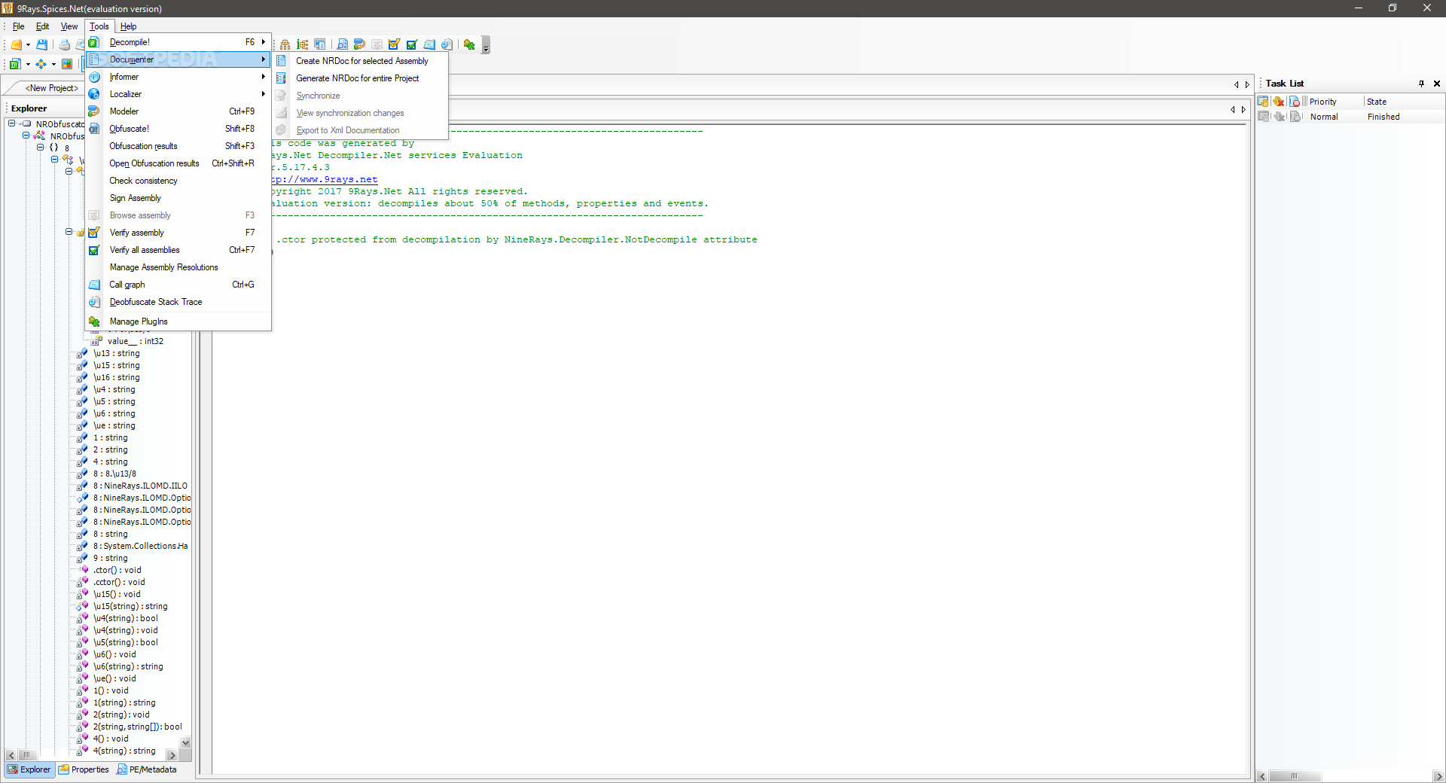Open the Edit menu
Screen dimensions: 1446x783
pyautogui.click(x=43, y=26)
